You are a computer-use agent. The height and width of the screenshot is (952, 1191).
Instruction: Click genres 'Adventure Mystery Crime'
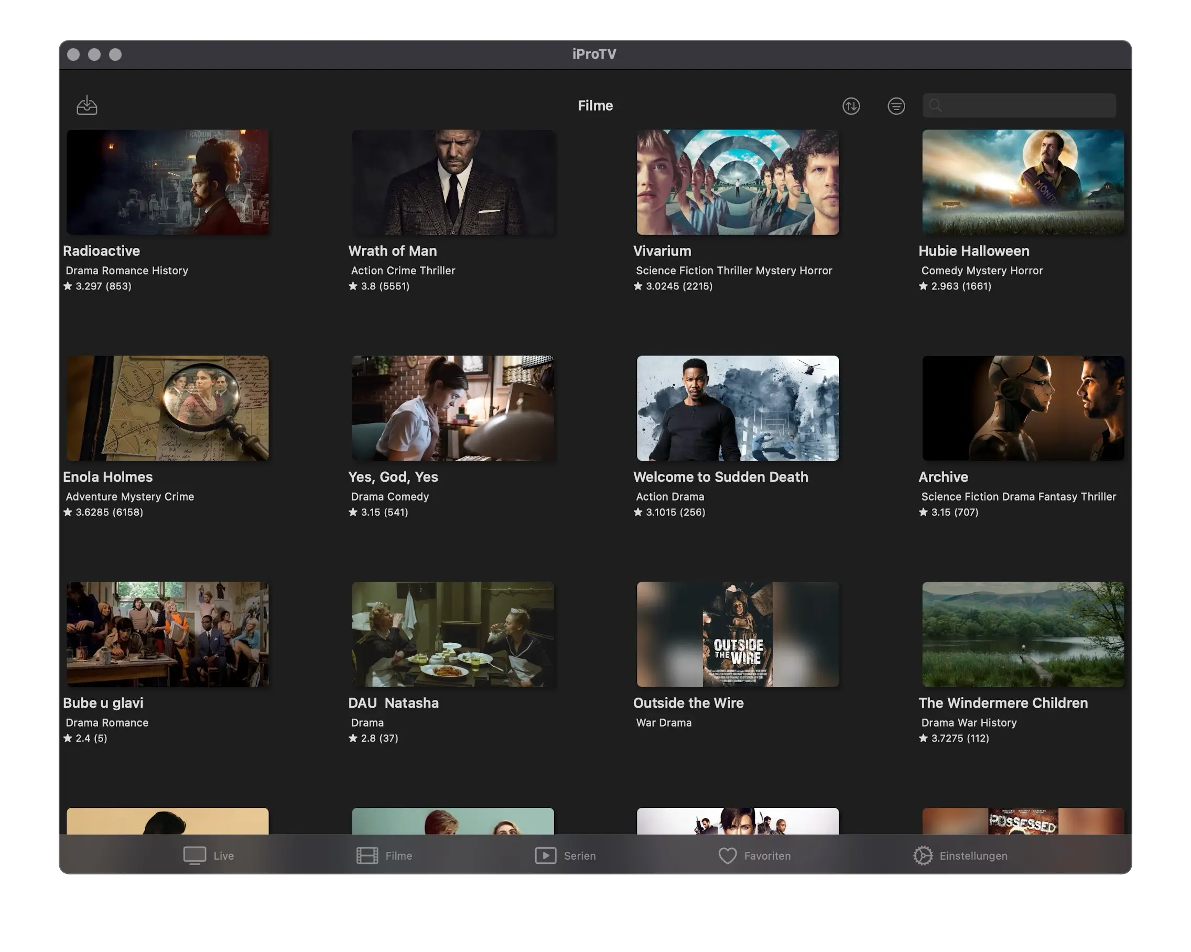130,497
